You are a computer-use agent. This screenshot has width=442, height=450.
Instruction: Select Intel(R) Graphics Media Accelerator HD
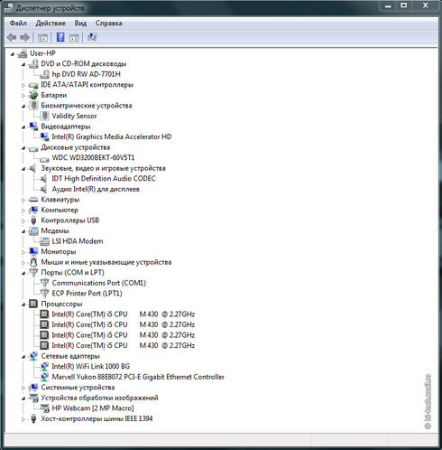[x=112, y=136]
